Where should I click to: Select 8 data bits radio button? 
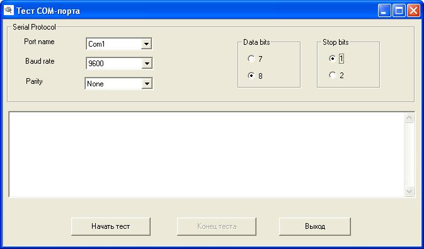click(x=251, y=76)
